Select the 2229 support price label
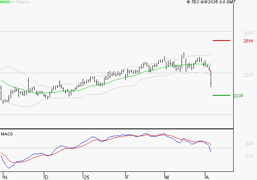257x180 pixels. tap(238, 96)
